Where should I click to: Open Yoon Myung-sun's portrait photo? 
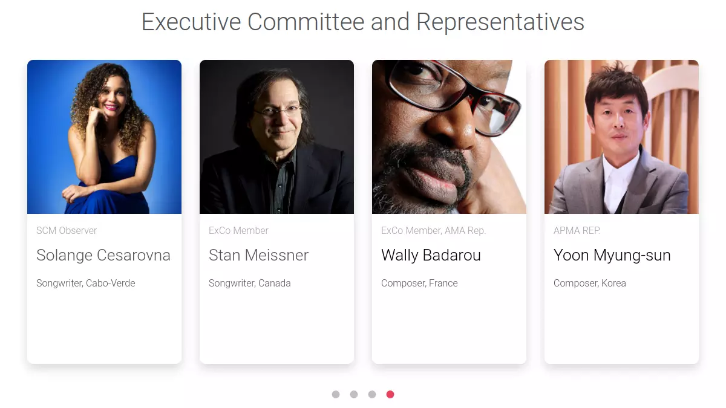click(x=621, y=137)
